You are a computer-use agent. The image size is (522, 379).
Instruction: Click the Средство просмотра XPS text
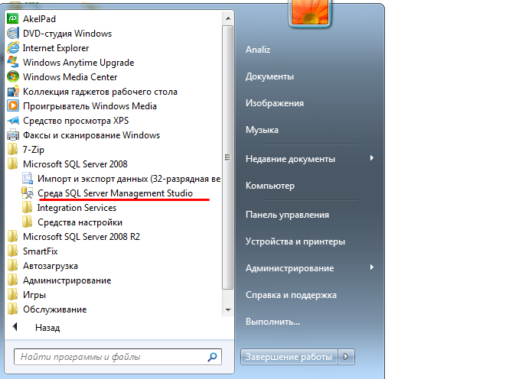[x=76, y=121]
